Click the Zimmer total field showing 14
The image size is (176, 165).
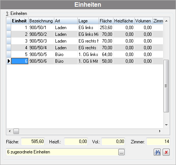coord(158,141)
